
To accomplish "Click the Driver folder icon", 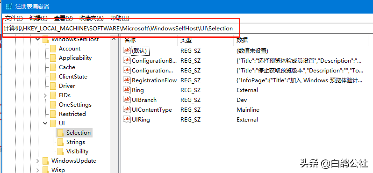I will (x=53, y=86).
